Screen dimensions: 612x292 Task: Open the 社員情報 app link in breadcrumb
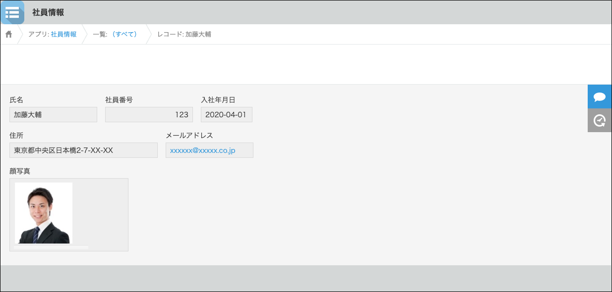pyautogui.click(x=63, y=34)
